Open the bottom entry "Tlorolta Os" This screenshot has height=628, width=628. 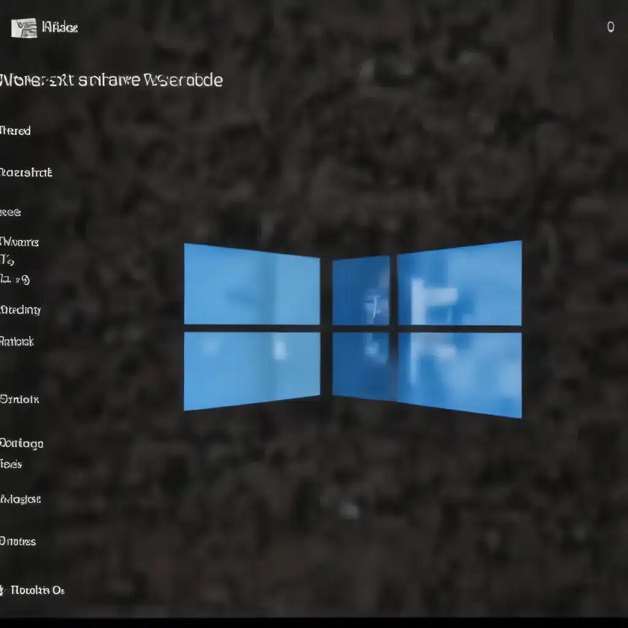tap(37, 591)
